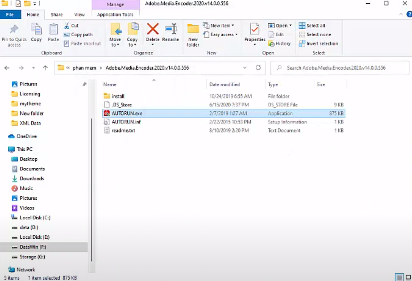Select the .DS_Store file
412x281 pixels.
[223, 105]
